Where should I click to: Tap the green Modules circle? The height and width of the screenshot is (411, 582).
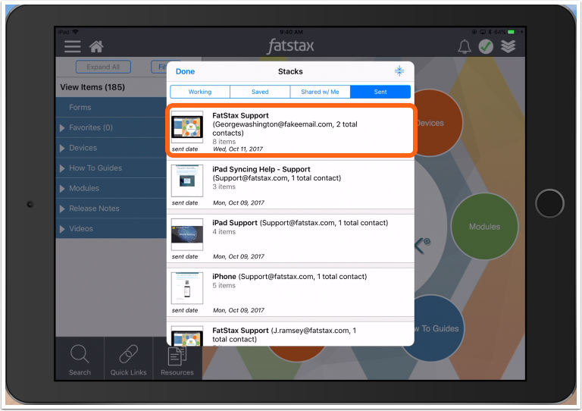coord(484,227)
